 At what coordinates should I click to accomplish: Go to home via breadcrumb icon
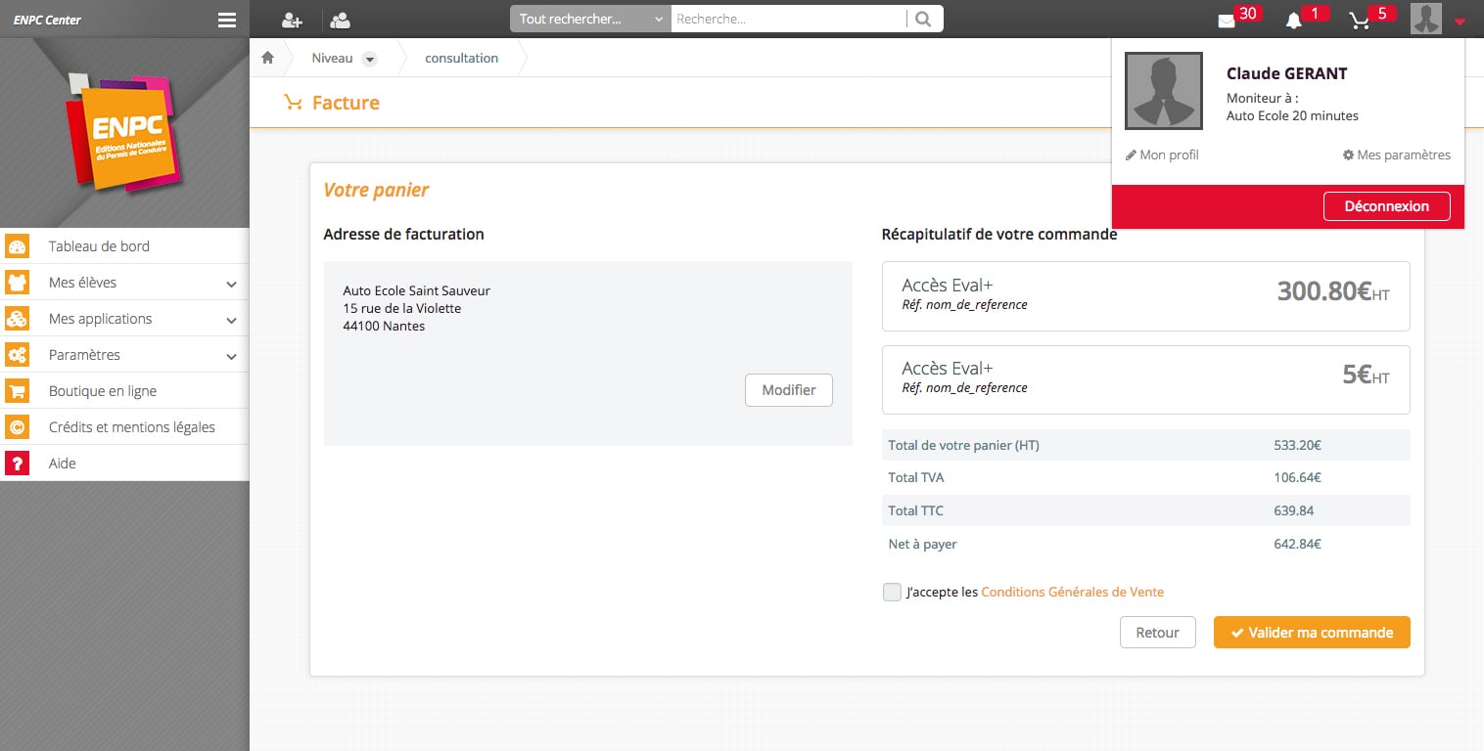[267, 58]
